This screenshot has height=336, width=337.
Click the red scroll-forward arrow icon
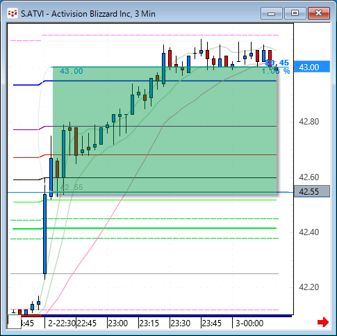point(323,322)
